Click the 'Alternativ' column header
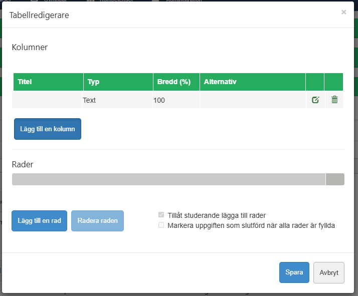This screenshot has width=358, height=296. click(252, 82)
